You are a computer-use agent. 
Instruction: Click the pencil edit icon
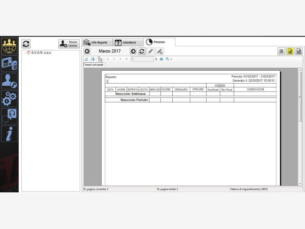click(x=151, y=51)
